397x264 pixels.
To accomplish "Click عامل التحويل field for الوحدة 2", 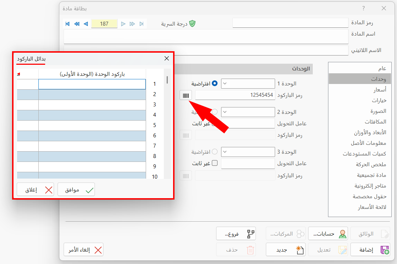I will tap(248, 124).
